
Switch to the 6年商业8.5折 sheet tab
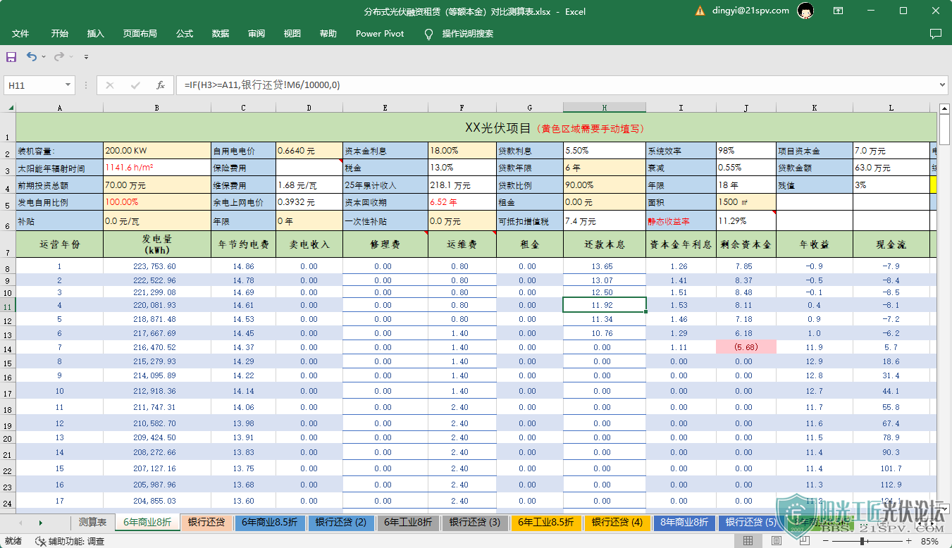(x=271, y=523)
